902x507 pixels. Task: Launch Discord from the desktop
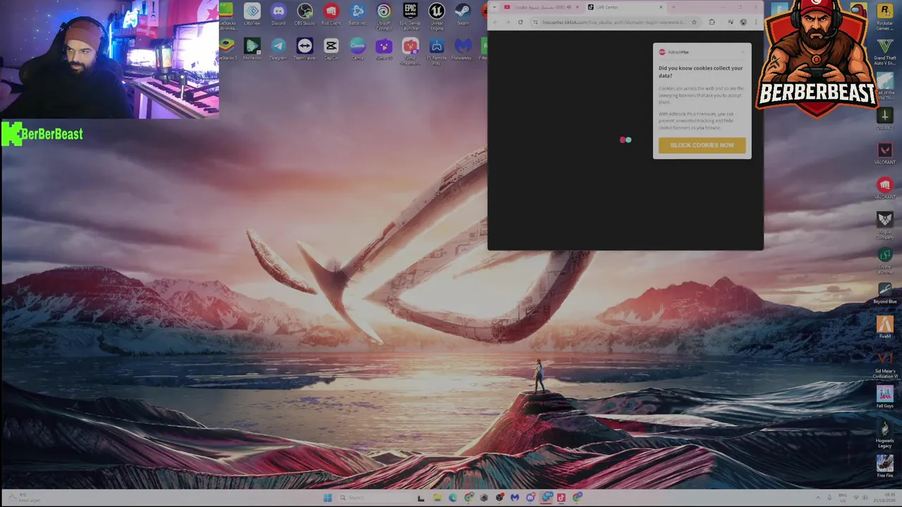278,14
